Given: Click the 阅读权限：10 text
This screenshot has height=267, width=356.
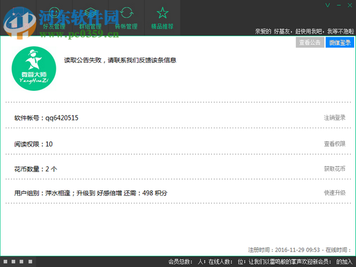Looking at the screenshot, I should 33,144.
